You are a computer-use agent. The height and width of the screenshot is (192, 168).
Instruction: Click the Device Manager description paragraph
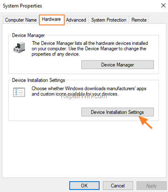tap(90, 49)
